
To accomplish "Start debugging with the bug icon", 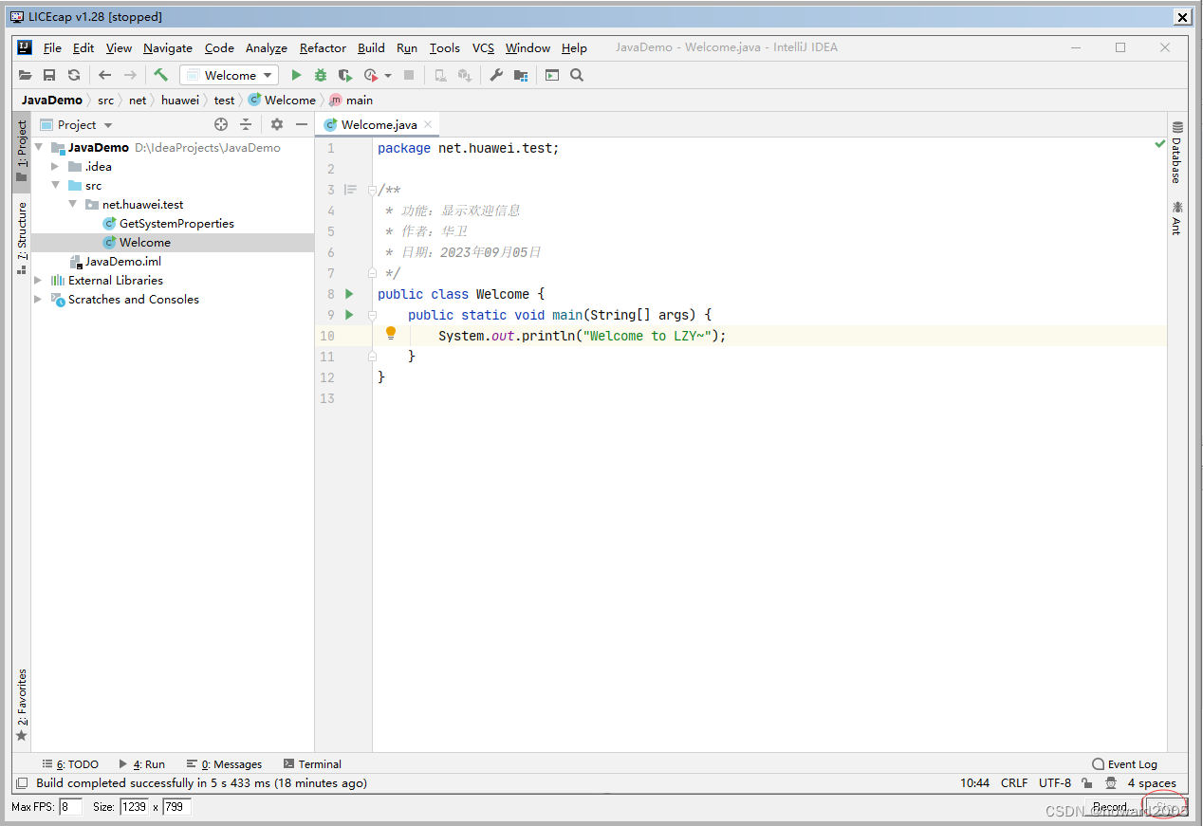I will pyautogui.click(x=321, y=75).
